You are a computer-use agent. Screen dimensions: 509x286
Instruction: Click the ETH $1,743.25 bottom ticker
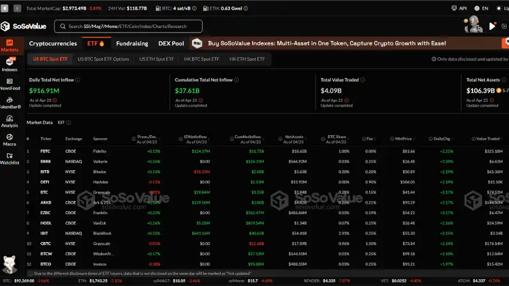coord(100,281)
